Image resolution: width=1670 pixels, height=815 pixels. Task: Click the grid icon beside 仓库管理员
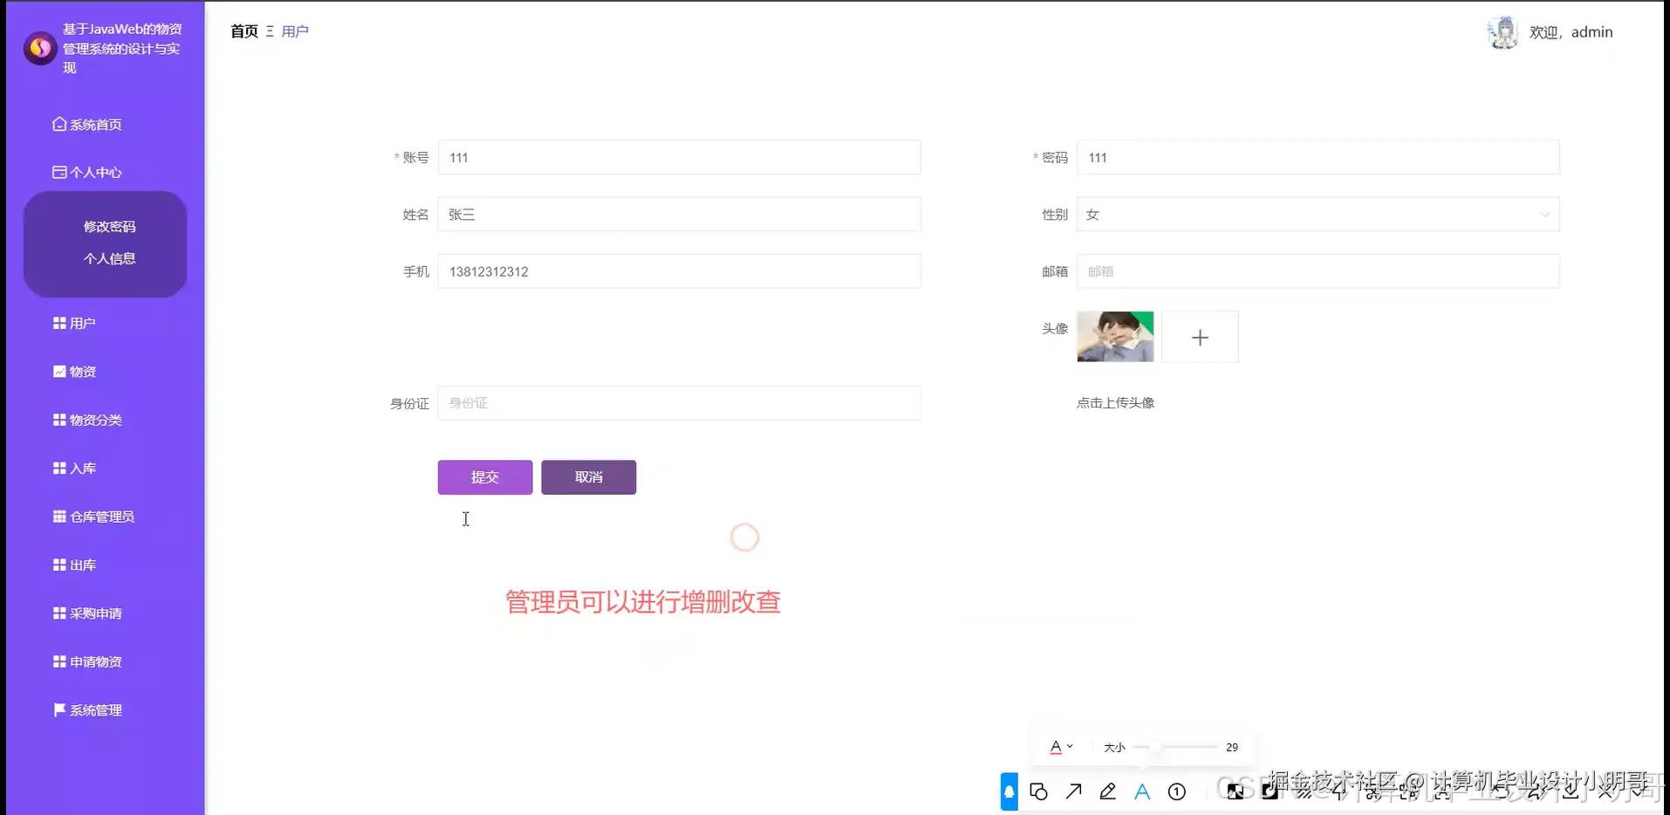pyautogui.click(x=57, y=516)
